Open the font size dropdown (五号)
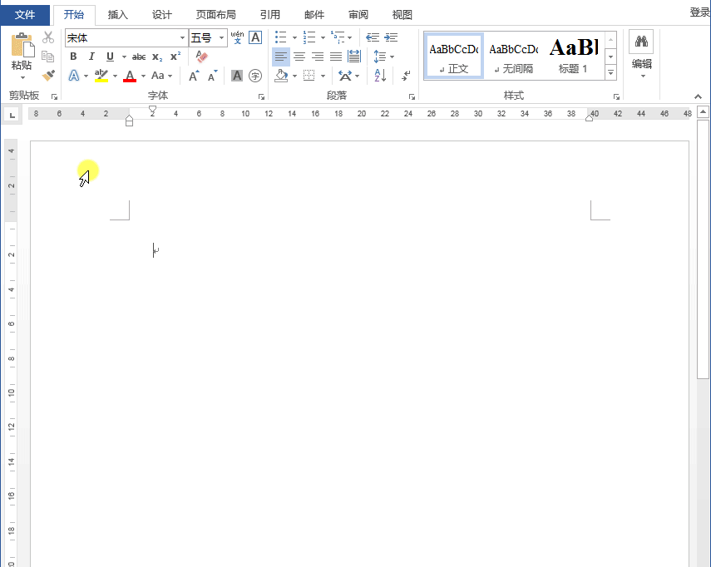Viewport: 711px width, 567px height. tap(222, 38)
